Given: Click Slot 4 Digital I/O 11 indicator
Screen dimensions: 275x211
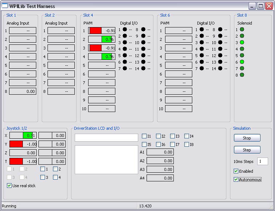Looking at the screenshot, I should [143, 49].
